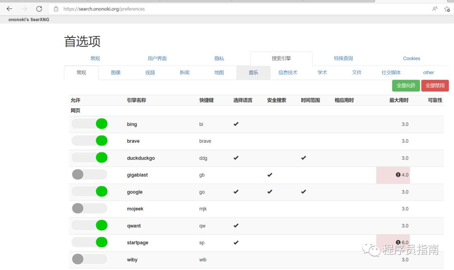Click the wiby engine name
This screenshot has height=270, width=454.
click(132, 259)
